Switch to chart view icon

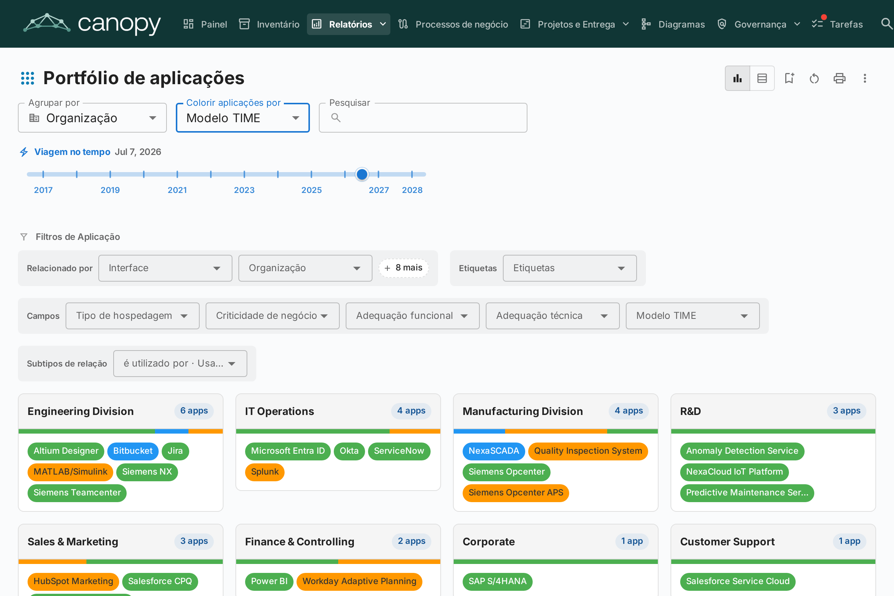click(738, 78)
